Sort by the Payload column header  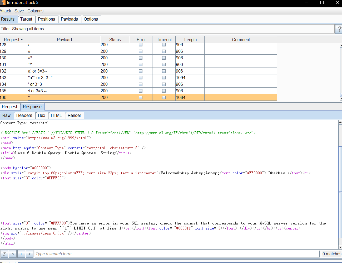click(x=64, y=40)
